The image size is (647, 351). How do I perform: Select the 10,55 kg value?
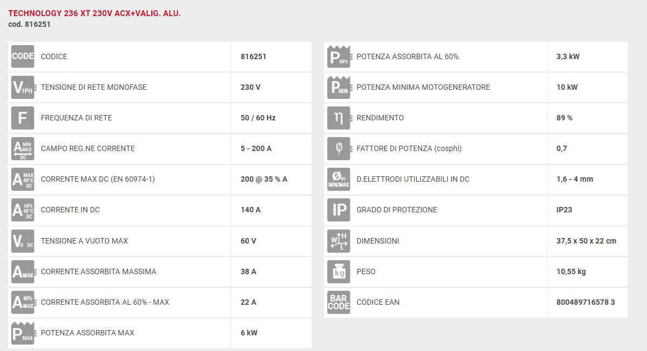(571, 271)
